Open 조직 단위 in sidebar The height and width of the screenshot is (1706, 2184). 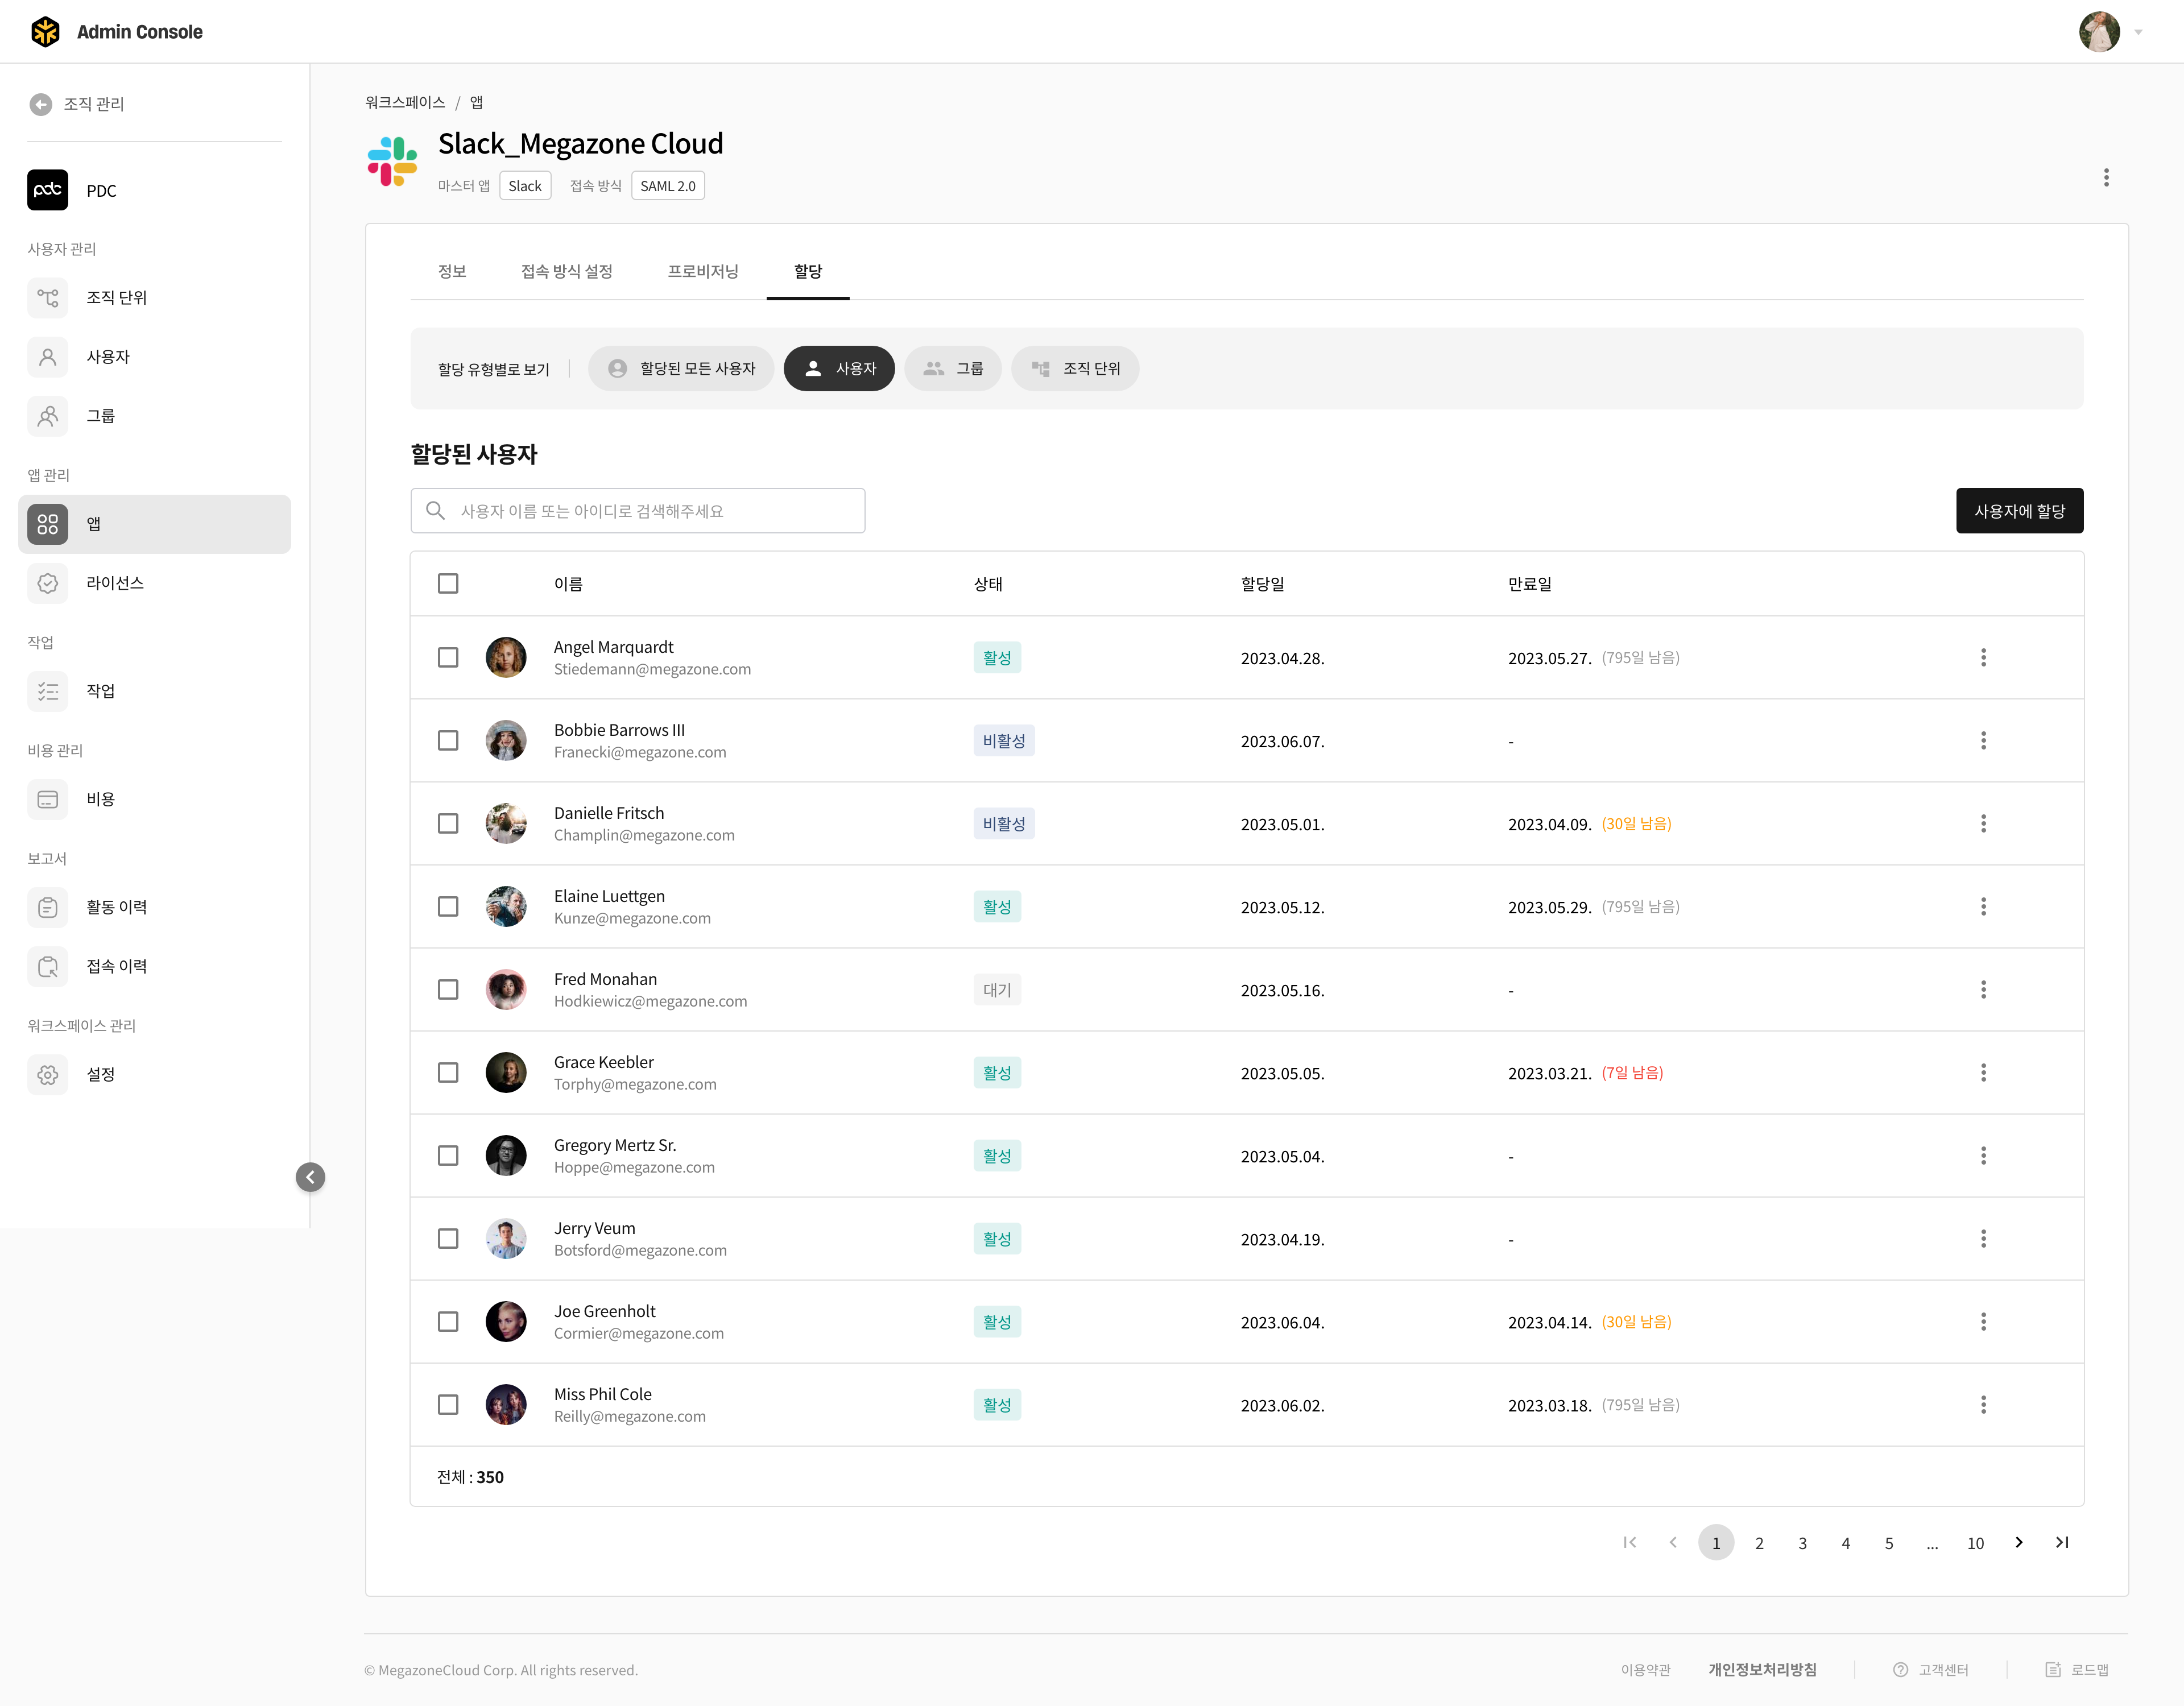pos(154,297)
